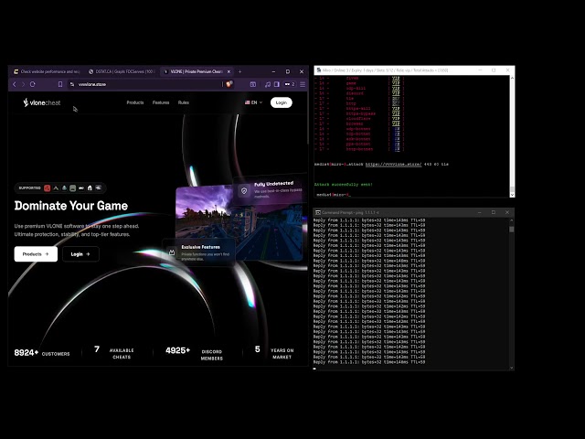Viewport: 585px width, 439px height.
Task: Click the Exclusive Features card title
Action: tap(200, 247)
